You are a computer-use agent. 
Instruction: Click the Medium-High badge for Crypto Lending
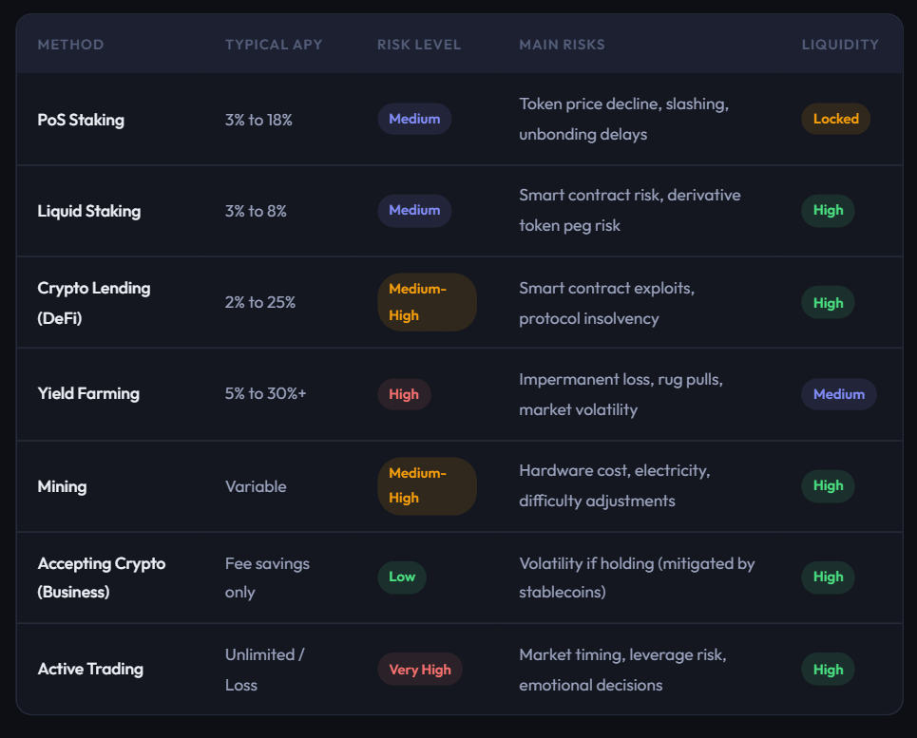click(x=427, y=302)
